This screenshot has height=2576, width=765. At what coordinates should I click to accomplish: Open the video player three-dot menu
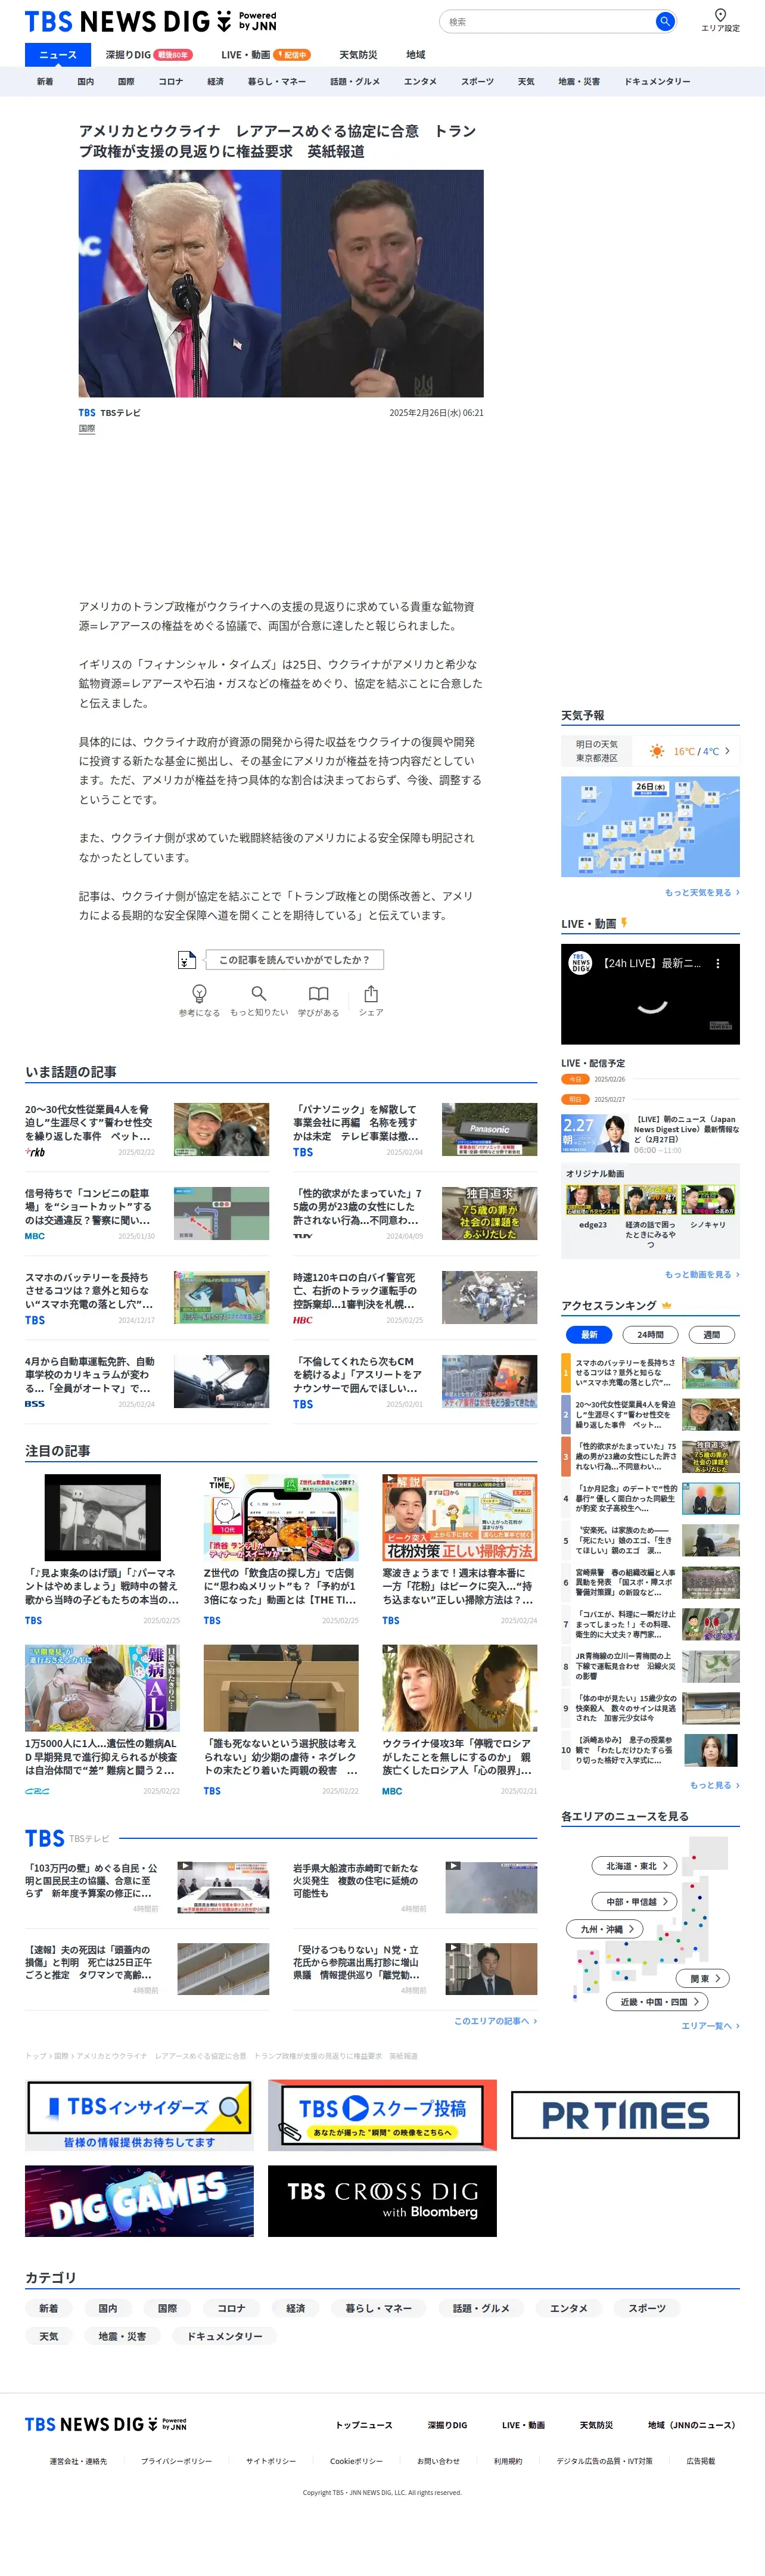click(717, 964)
